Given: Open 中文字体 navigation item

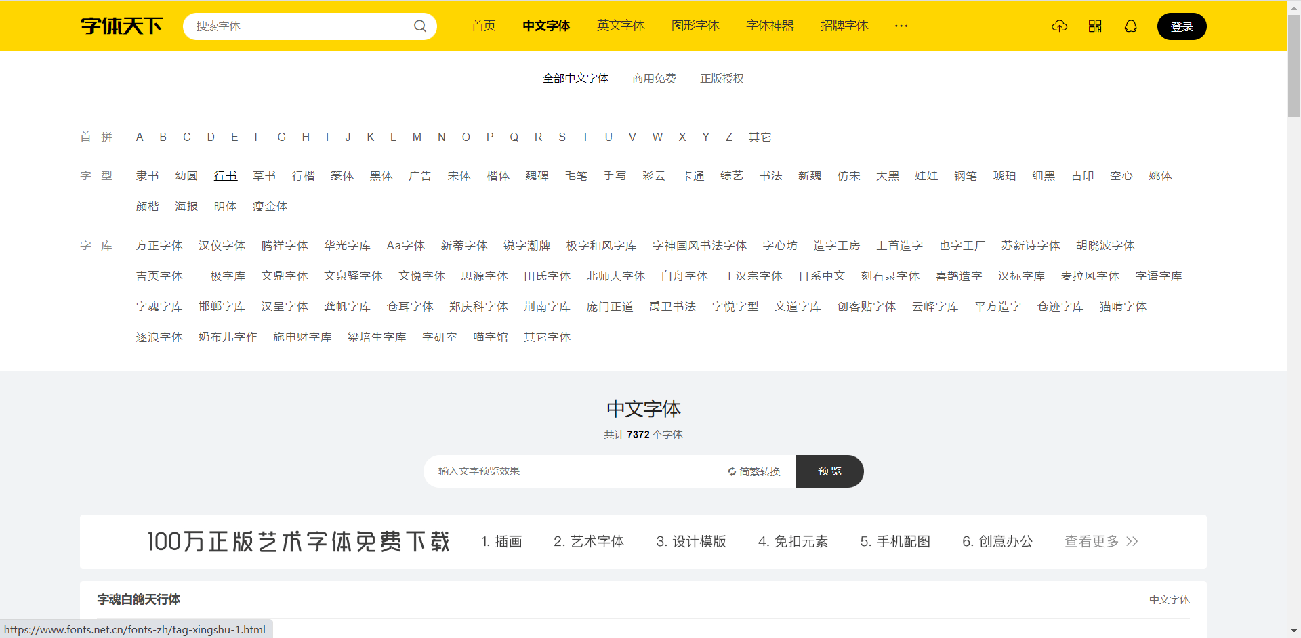Looking at the screenshot, I should coord(546,26).
